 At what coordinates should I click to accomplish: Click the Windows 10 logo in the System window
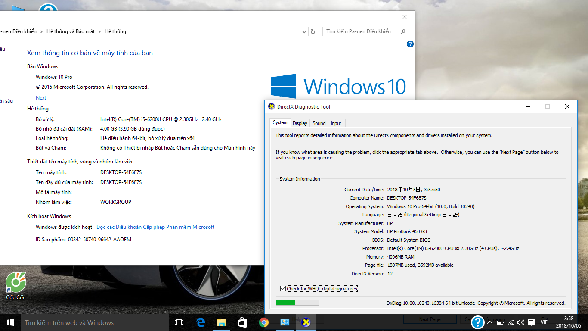(338, 86)
